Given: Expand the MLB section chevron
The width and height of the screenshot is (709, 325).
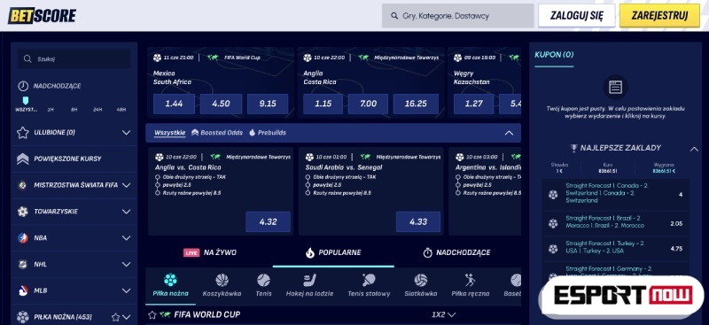Looking at the screenshot, I should click(126, 290).
